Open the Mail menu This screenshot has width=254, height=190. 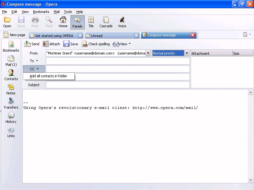pyautogui.click(x=57, y=12)
